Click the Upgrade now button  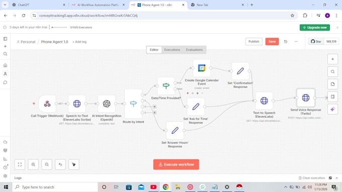pos(314,28)
